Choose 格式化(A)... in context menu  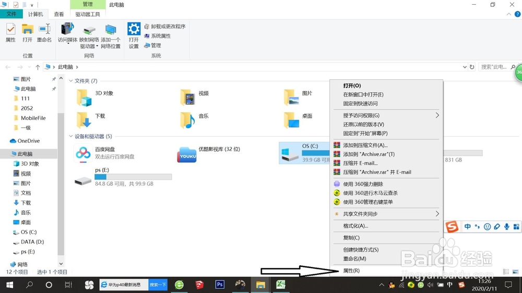click(386, 226)
